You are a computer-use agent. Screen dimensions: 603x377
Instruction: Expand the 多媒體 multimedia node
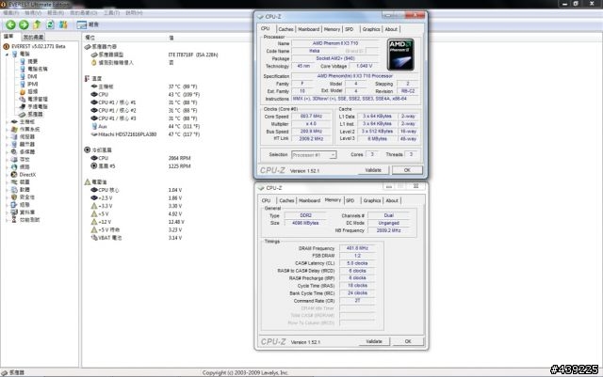tap(7, 152)
